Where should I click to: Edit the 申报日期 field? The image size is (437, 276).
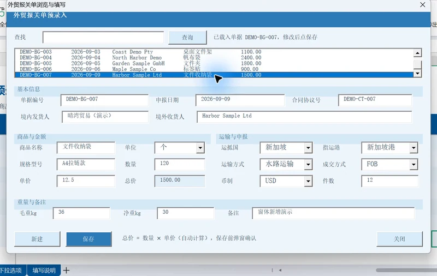coord(240,100)
